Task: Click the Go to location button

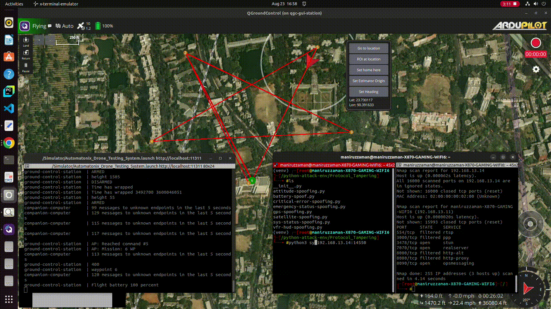Action: [x=368, y=48]
